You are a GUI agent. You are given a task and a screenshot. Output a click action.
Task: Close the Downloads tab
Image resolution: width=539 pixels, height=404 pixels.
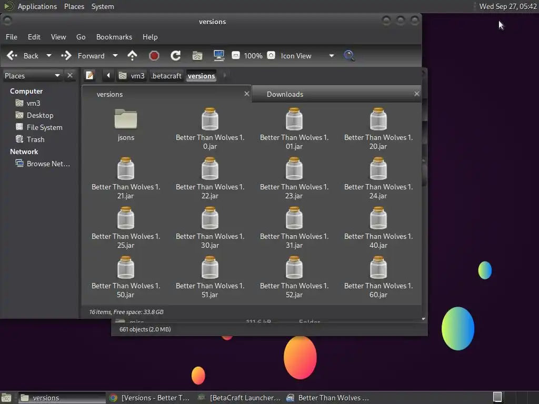click(417, 94)
